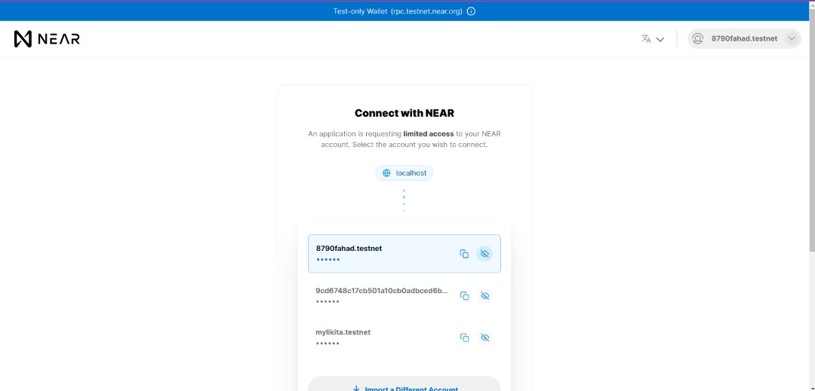
Task: Click the hidden balance dots under mylikita.testnet
Action: [x=328, y=344]
